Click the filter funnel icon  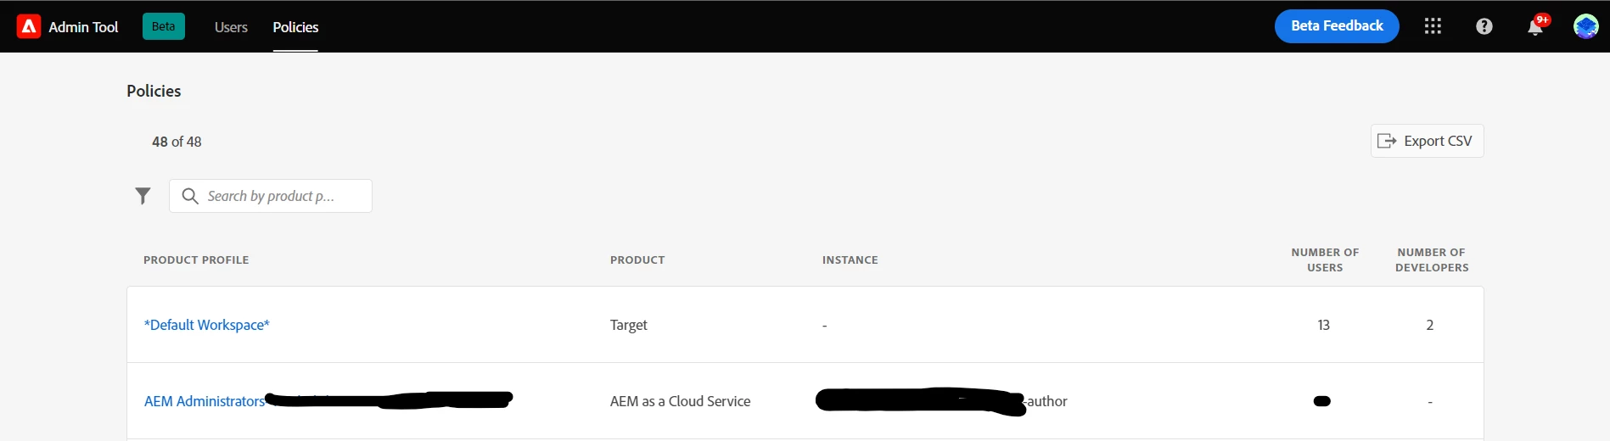coord(143,196)
